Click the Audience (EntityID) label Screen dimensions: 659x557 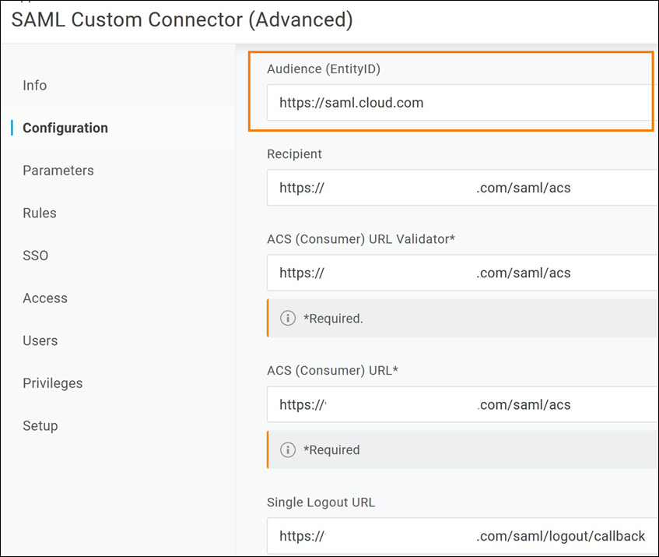point(324,69)
